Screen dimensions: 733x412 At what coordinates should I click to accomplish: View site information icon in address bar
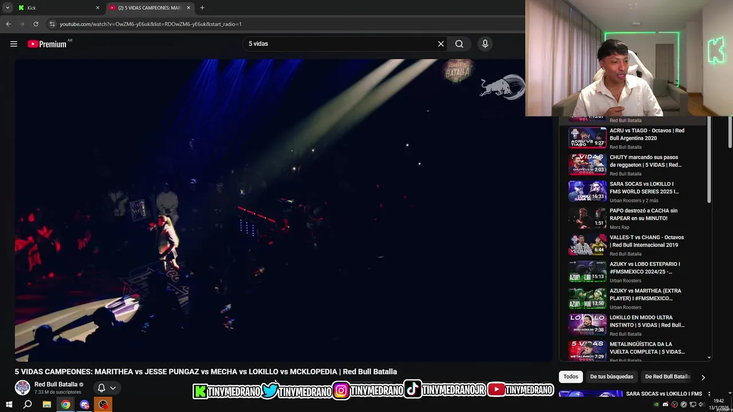click(x=52, y=24)
